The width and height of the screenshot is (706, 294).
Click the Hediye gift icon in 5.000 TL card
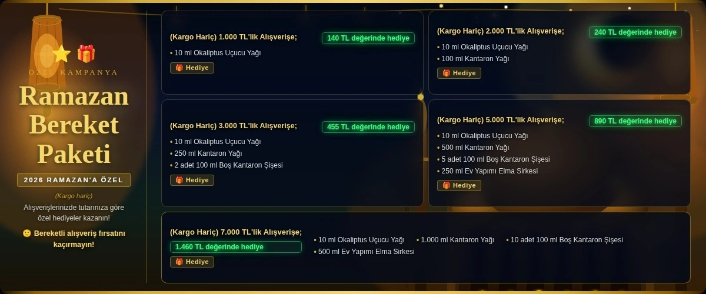pyautogui.click(x=446, y=186)
